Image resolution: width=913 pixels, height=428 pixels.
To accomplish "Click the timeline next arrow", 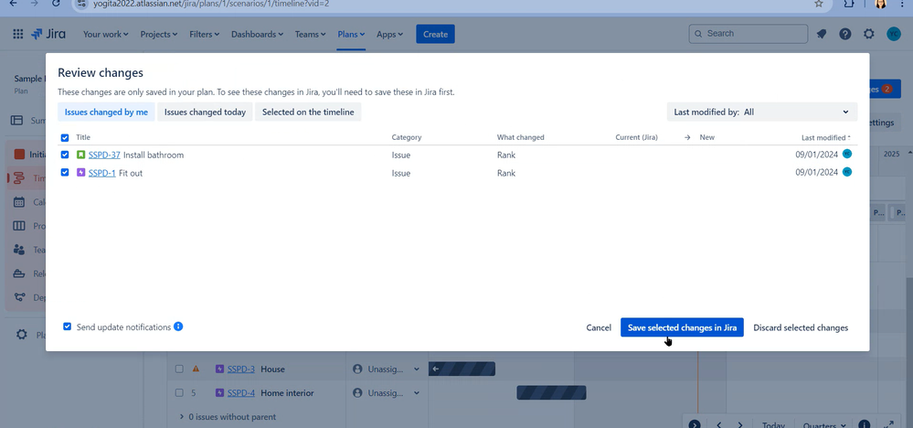I will point(740,425).
